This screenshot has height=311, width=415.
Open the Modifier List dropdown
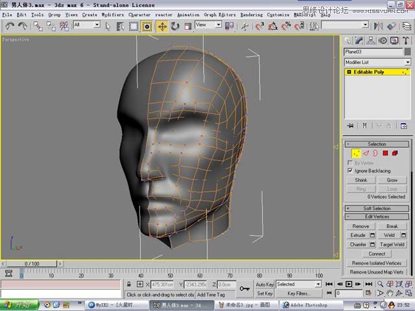pos(377,62)
